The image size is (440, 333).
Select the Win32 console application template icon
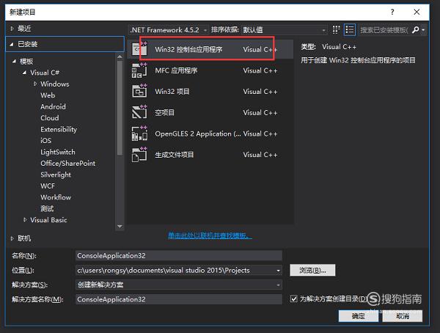(x=139, y=49)
